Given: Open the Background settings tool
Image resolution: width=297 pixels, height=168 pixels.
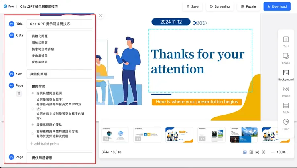Looking at the screenshot, I should pyautogui.click(x=286, y=75).
